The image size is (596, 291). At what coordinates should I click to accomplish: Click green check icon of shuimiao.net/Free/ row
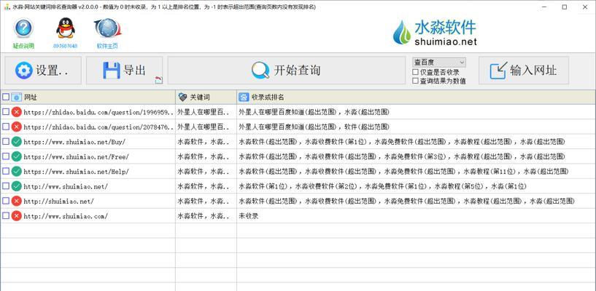click(x=16, y=156)
